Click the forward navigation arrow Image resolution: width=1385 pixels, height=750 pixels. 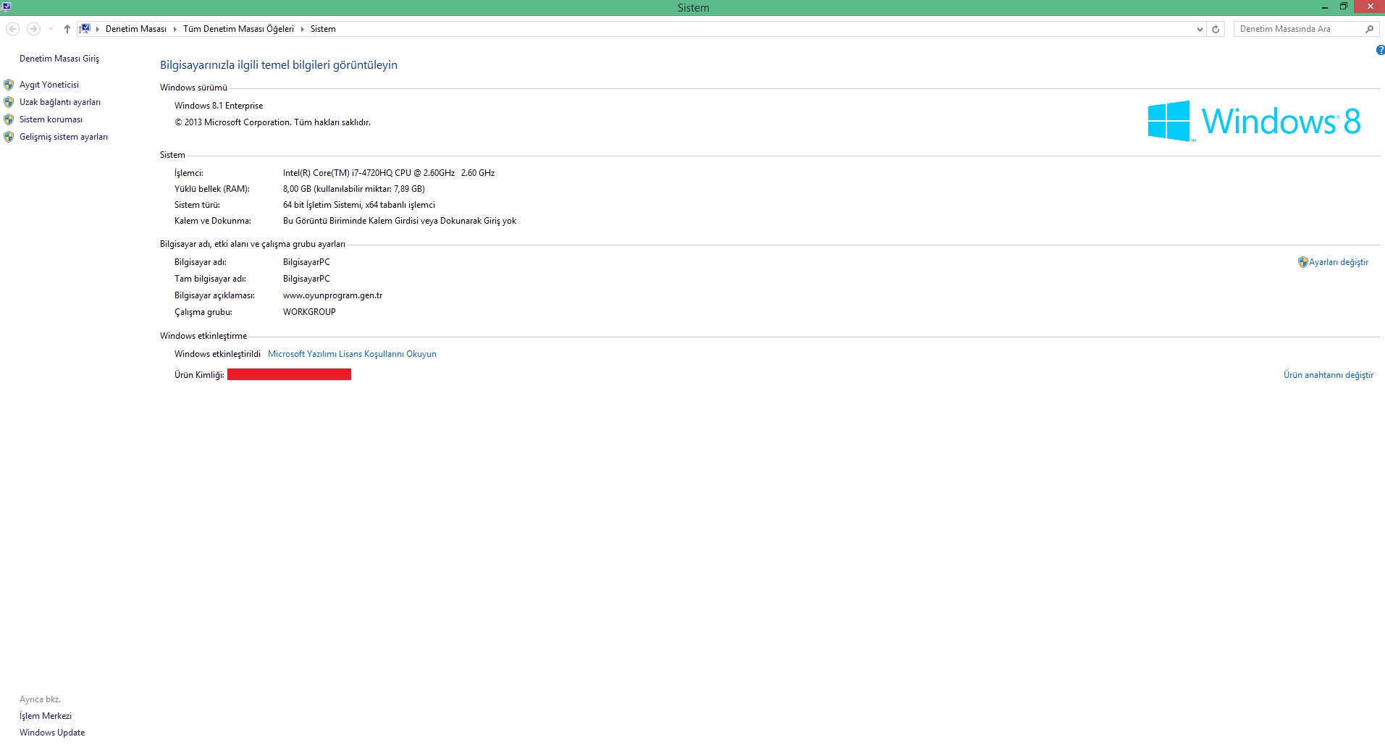[33, 29]
